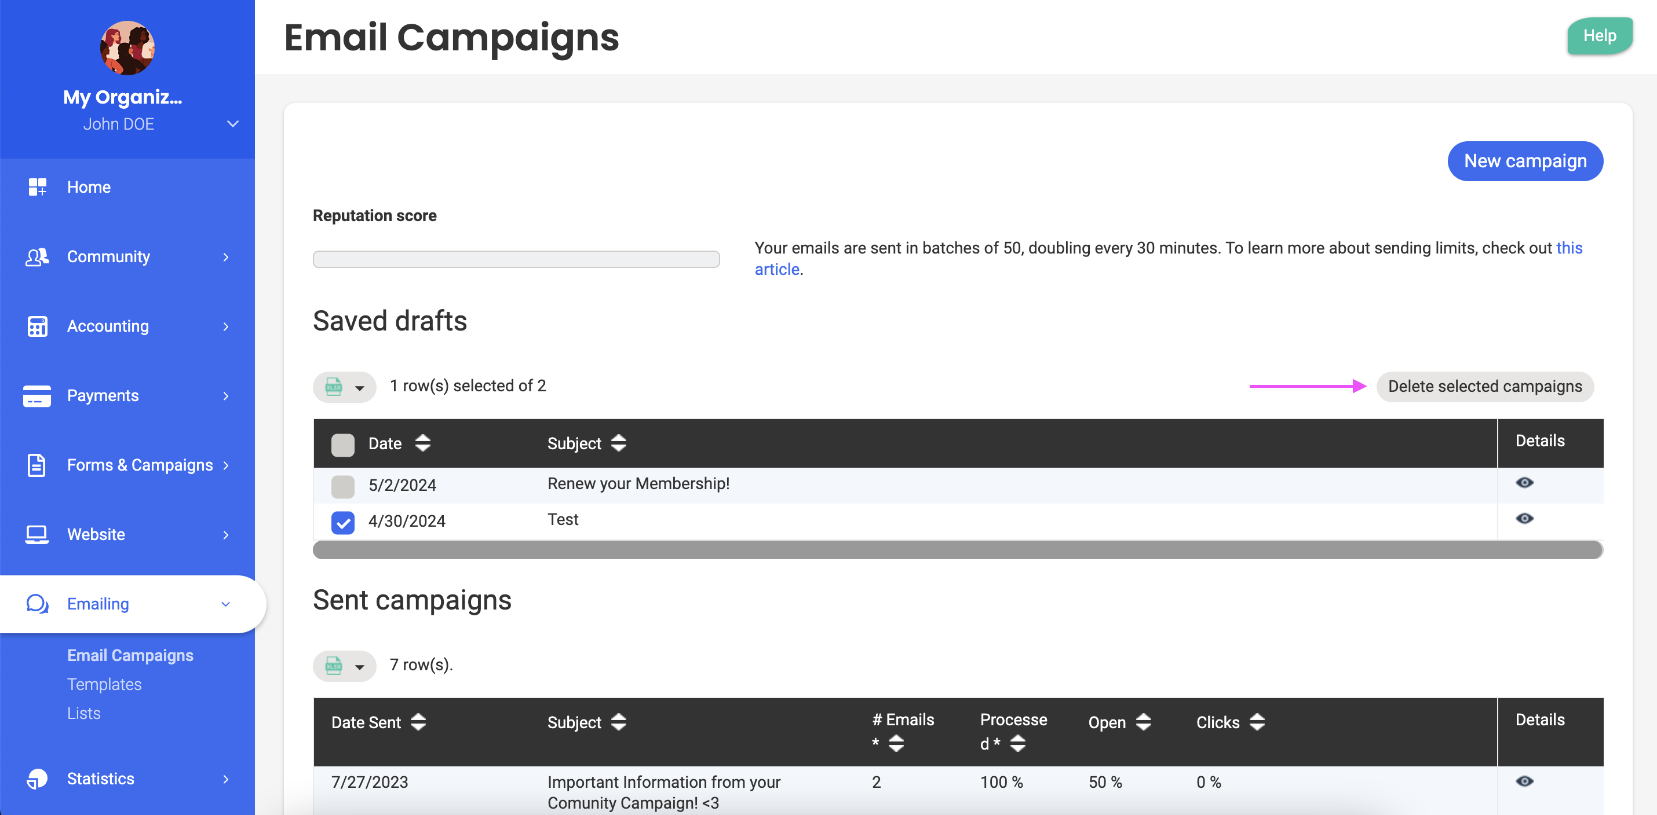Click the Home dashboard icon
The image size is (1657, 815).
[x=37, y=187]
